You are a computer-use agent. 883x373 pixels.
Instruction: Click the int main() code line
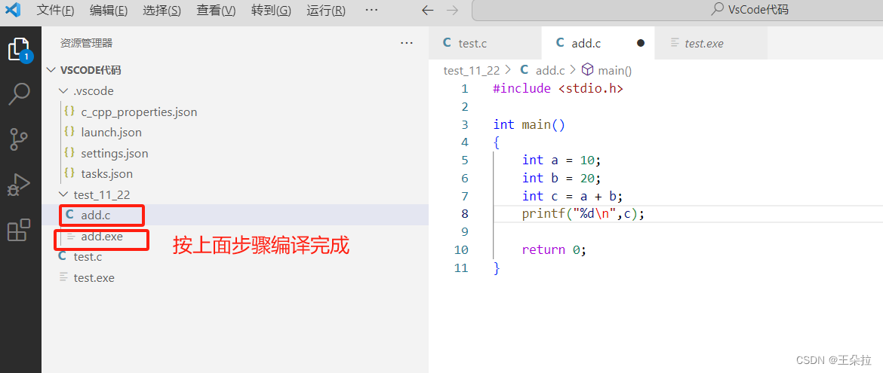coord(529,124)
